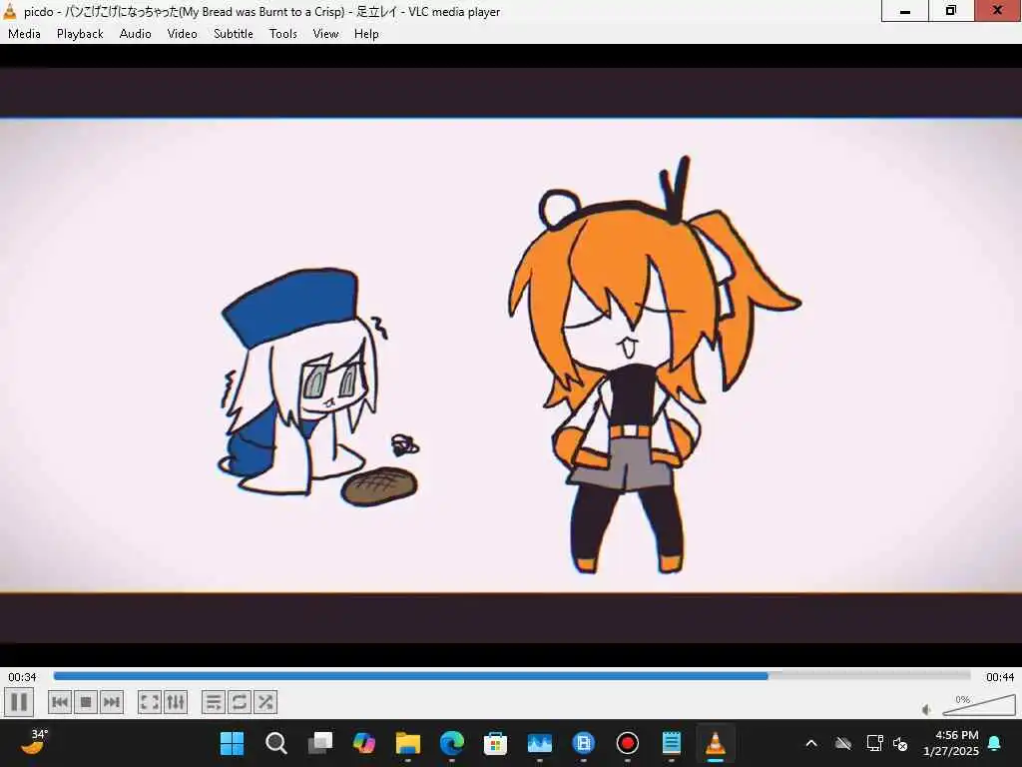
Task: Seek on the playback progress bar
Action: (x=512, y=676)
